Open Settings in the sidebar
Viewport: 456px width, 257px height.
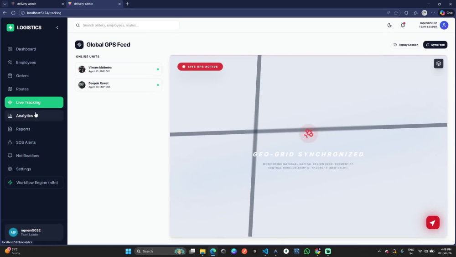[x=34, y=169]
